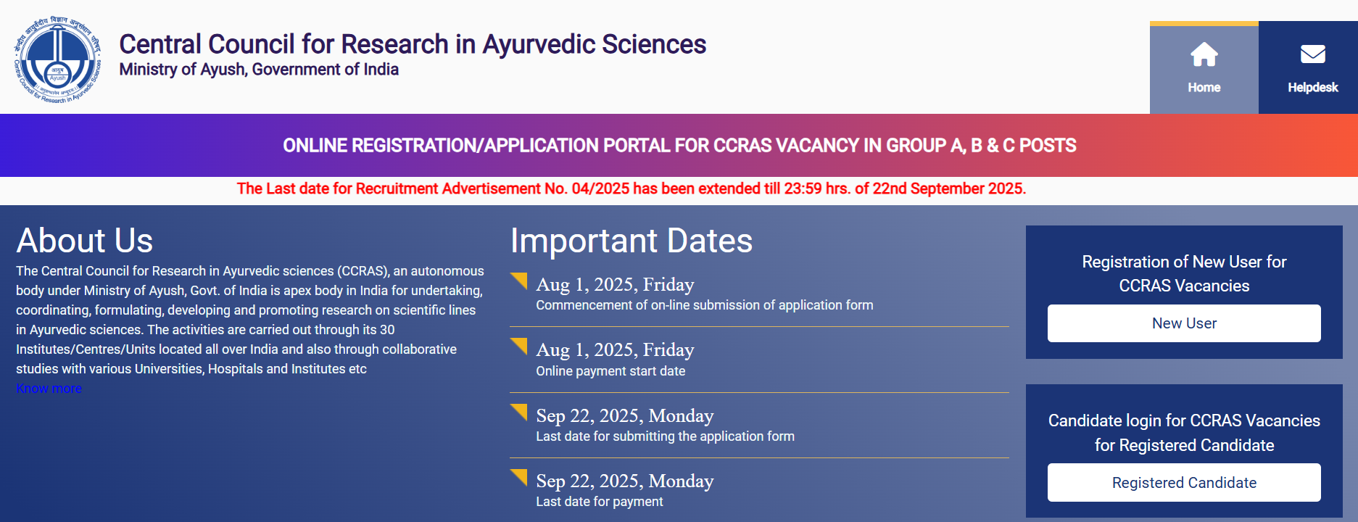The image size is (1358, 522).
Task: Click the Home house icon
Action: pos(1204,54)
